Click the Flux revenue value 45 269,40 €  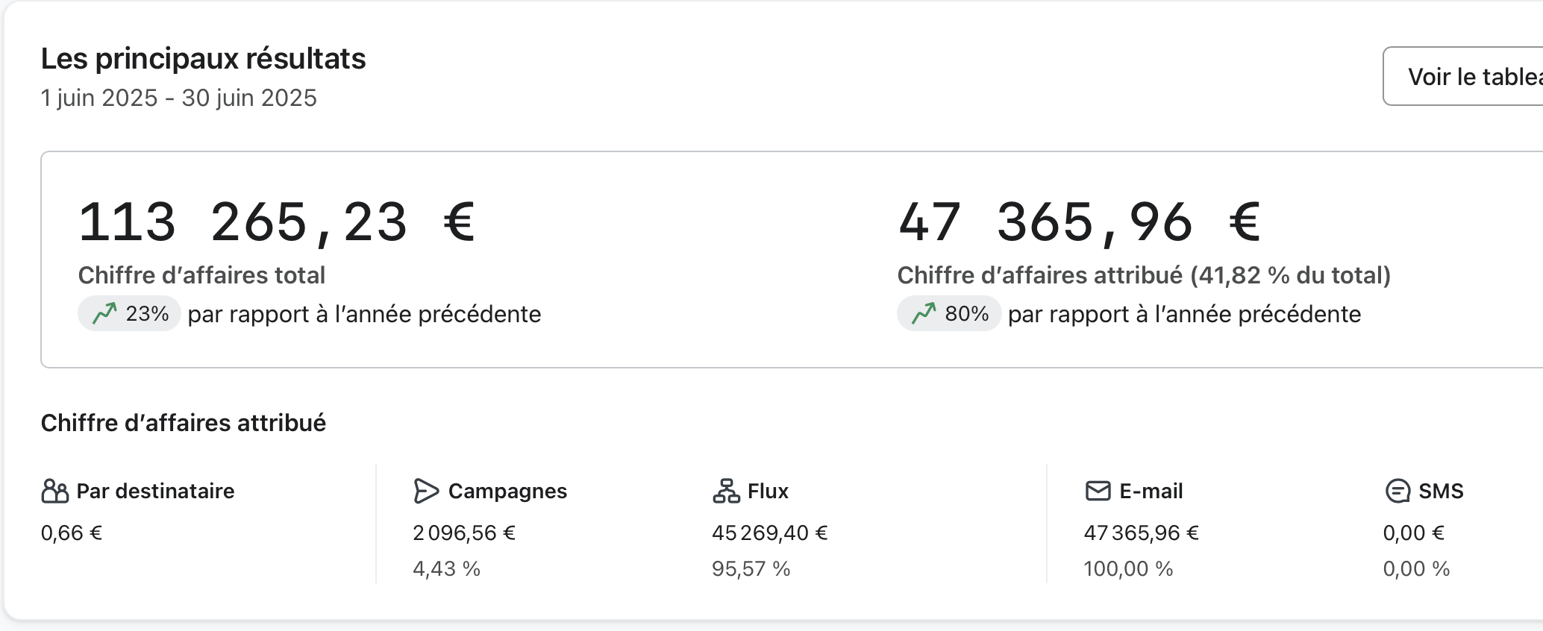pyautogui.click(x=769, y=533)
